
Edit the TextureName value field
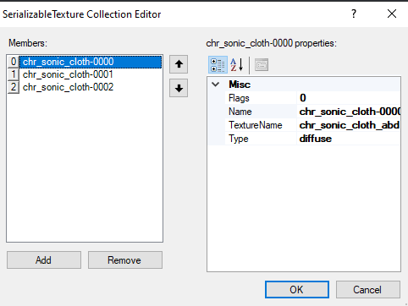point(349,125)
